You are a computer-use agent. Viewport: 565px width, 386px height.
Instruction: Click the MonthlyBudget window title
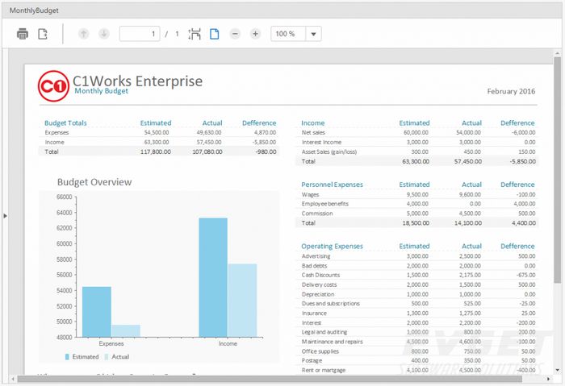(x=34, y=10)
